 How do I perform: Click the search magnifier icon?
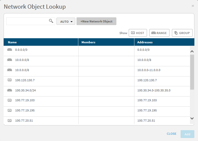pyautogui.click(x=51, y=21)
